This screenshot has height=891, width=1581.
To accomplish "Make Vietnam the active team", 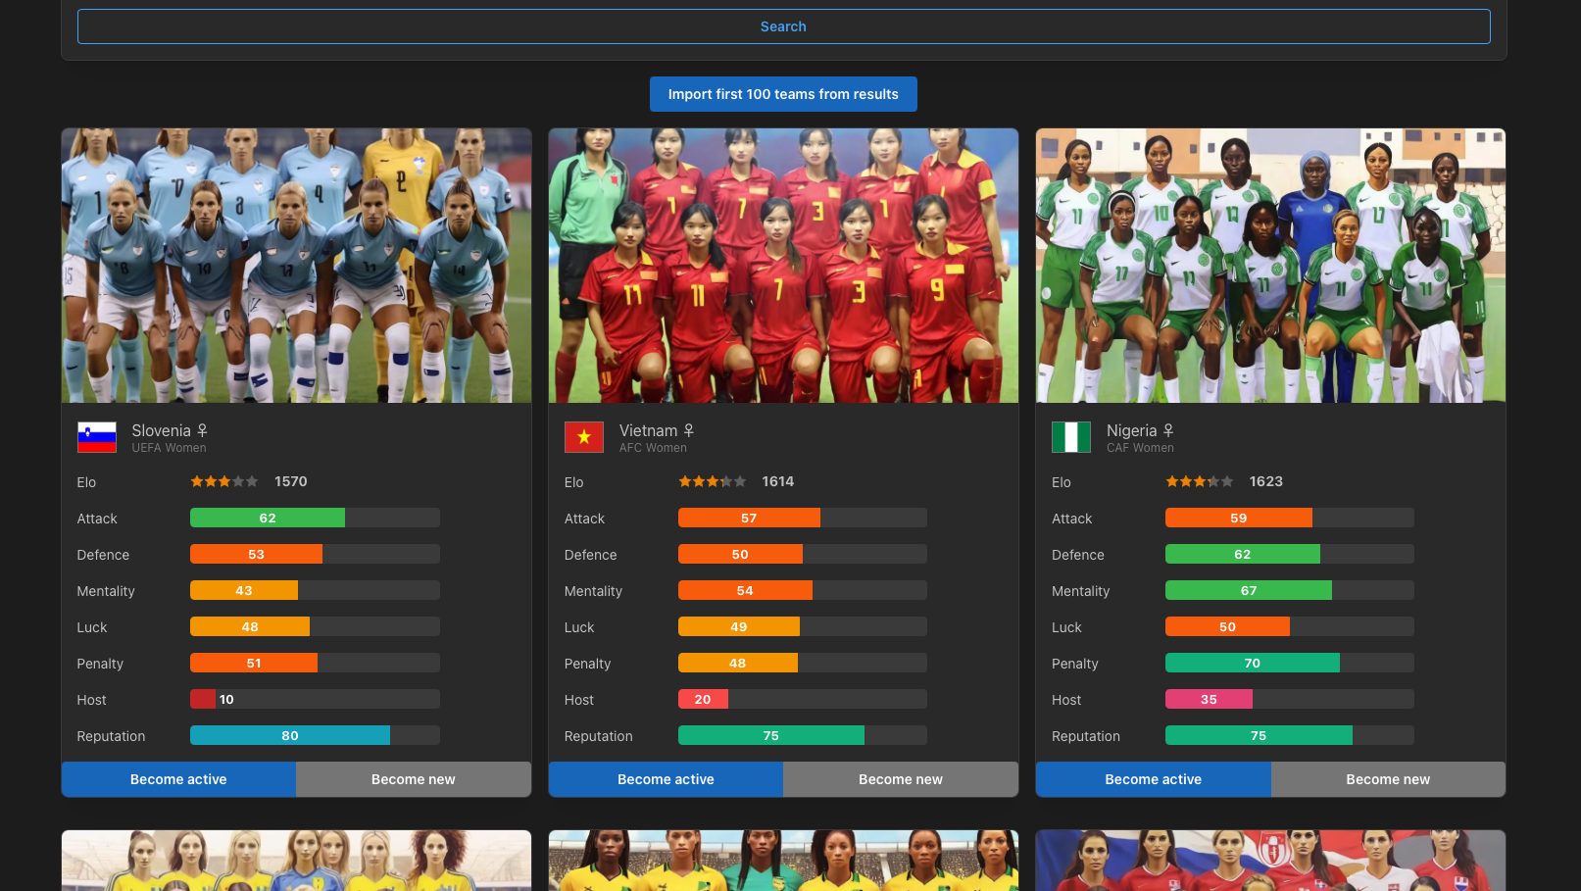I will 666,779.
